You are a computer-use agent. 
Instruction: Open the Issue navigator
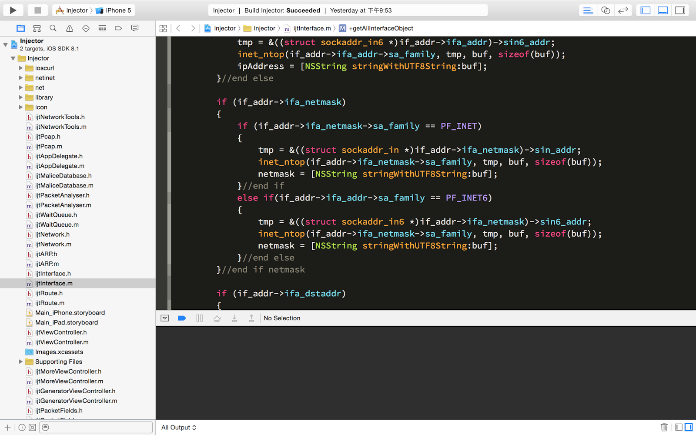click(69, 28)
